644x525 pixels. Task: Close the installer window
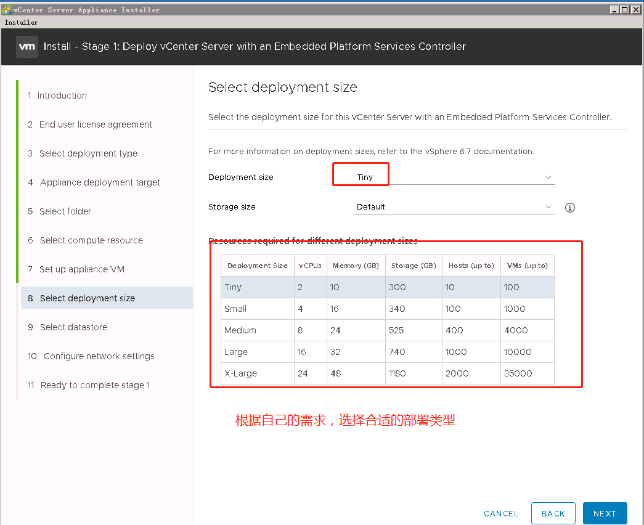(x=635, y=9)
